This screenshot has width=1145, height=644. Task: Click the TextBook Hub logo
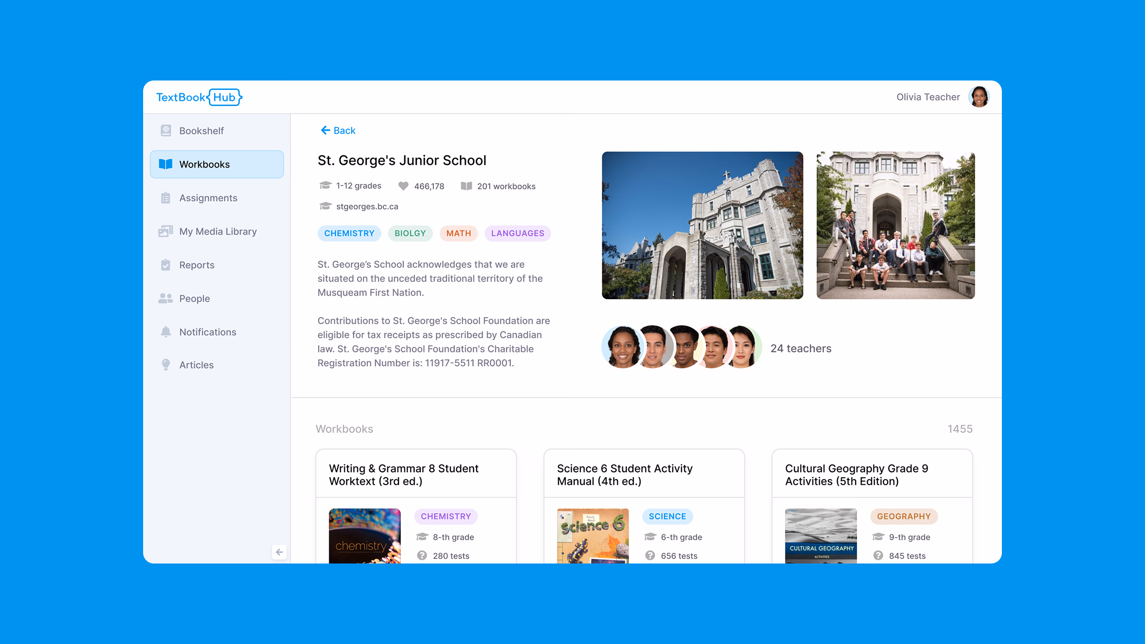(199, 97)
